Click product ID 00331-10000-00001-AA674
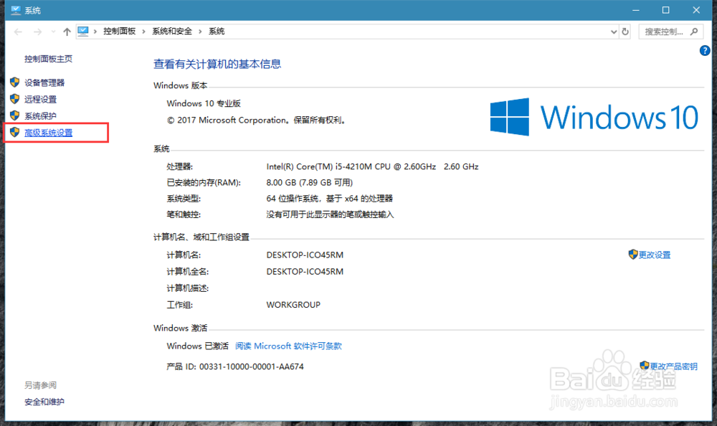The height and width of the screenshot is (426, 717). tap(235, 366)
